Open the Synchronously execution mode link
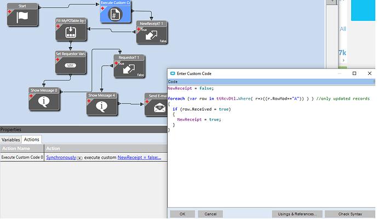This screenshot has width=378, height=219. click(x=61, y=157)
